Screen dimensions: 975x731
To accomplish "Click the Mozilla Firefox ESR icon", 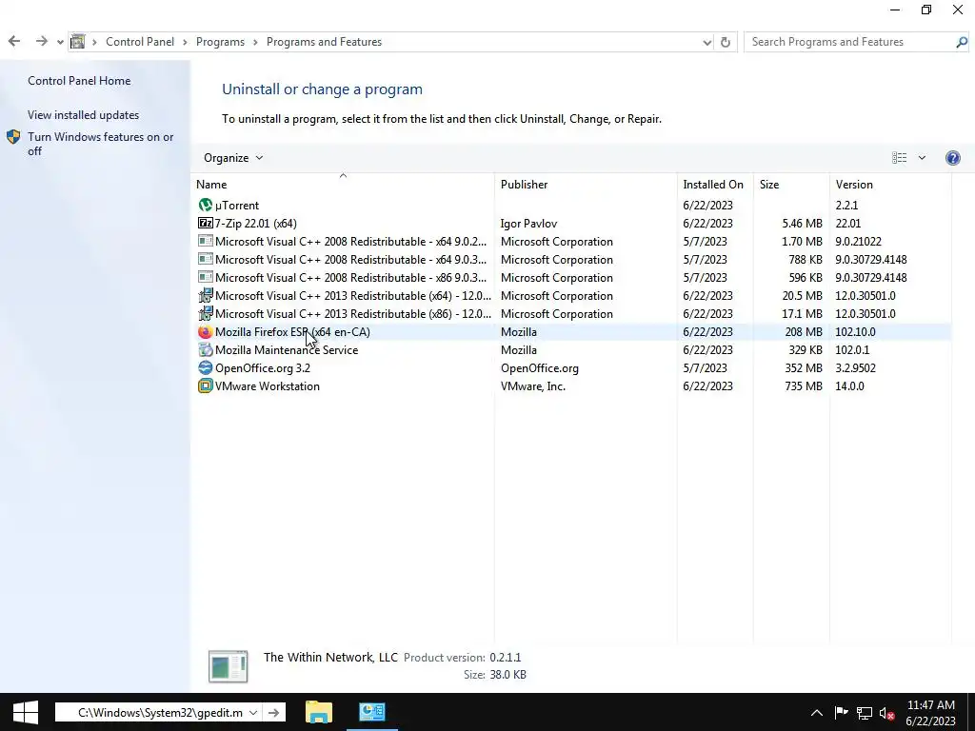I will coord(206,332).
